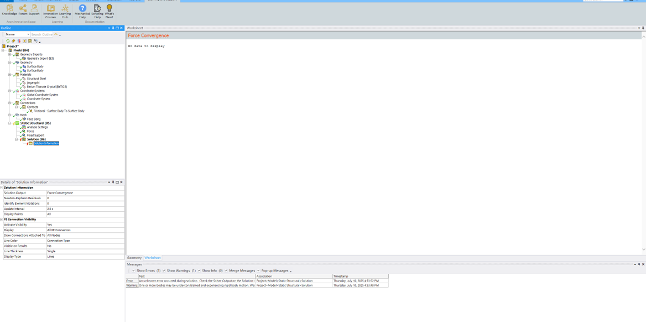Open Scripting Help
The height and width of the screenshot is (322, 646).
tap(97, 12)
